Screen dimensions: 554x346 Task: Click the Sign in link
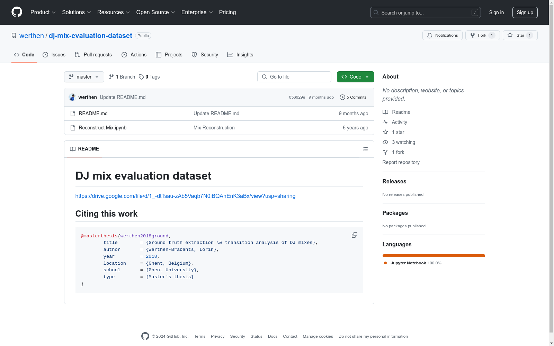point(497,12)
